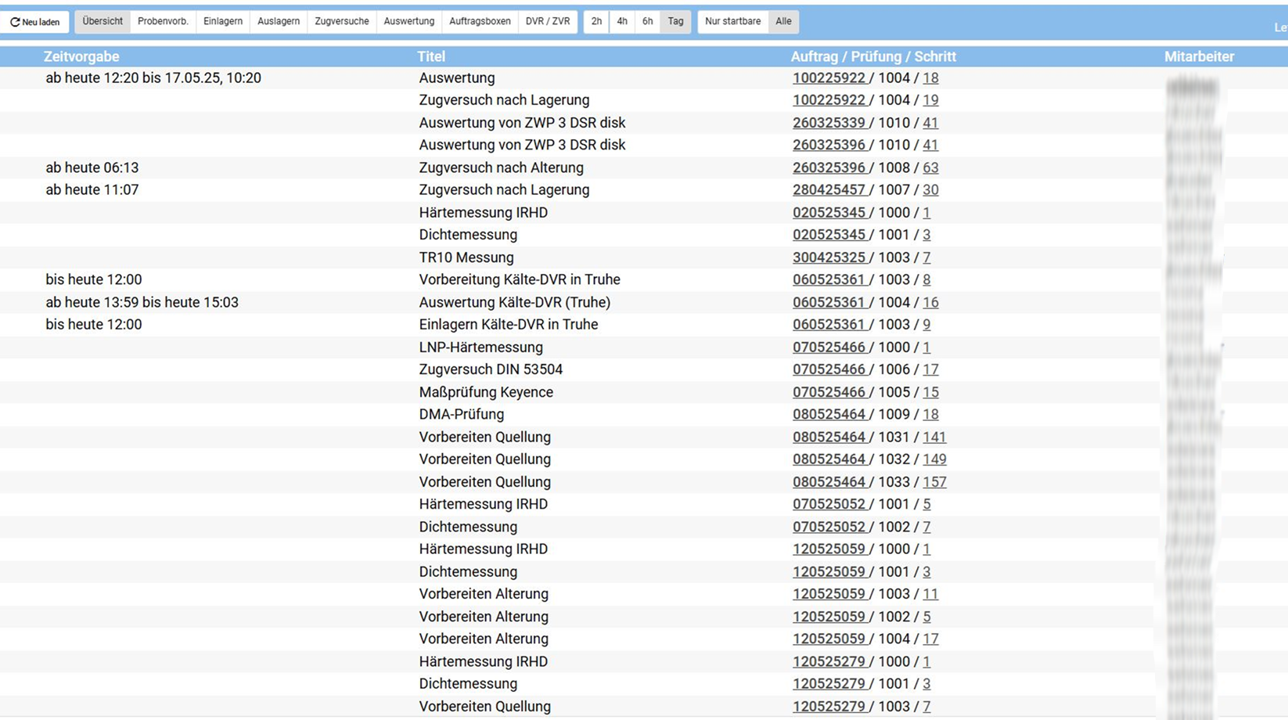
Task: Select the Einlagern tab
Action: [223, 22]
